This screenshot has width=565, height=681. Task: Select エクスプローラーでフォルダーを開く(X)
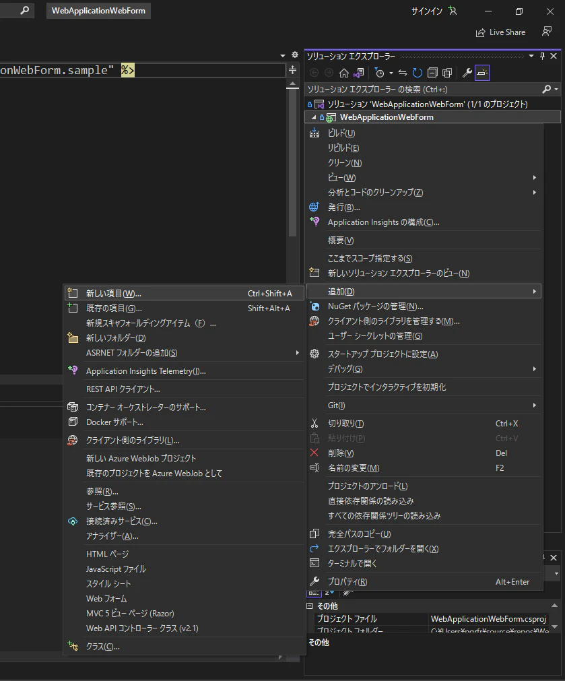pyautogui.click(x=424, y=548)
